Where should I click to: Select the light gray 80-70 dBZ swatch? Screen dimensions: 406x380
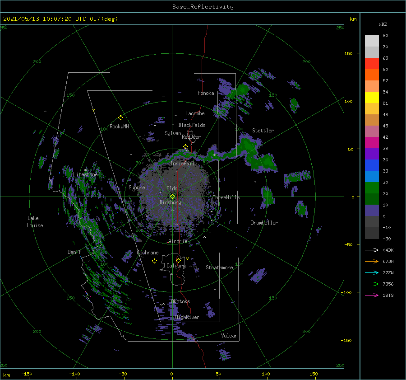click(372, 41)
